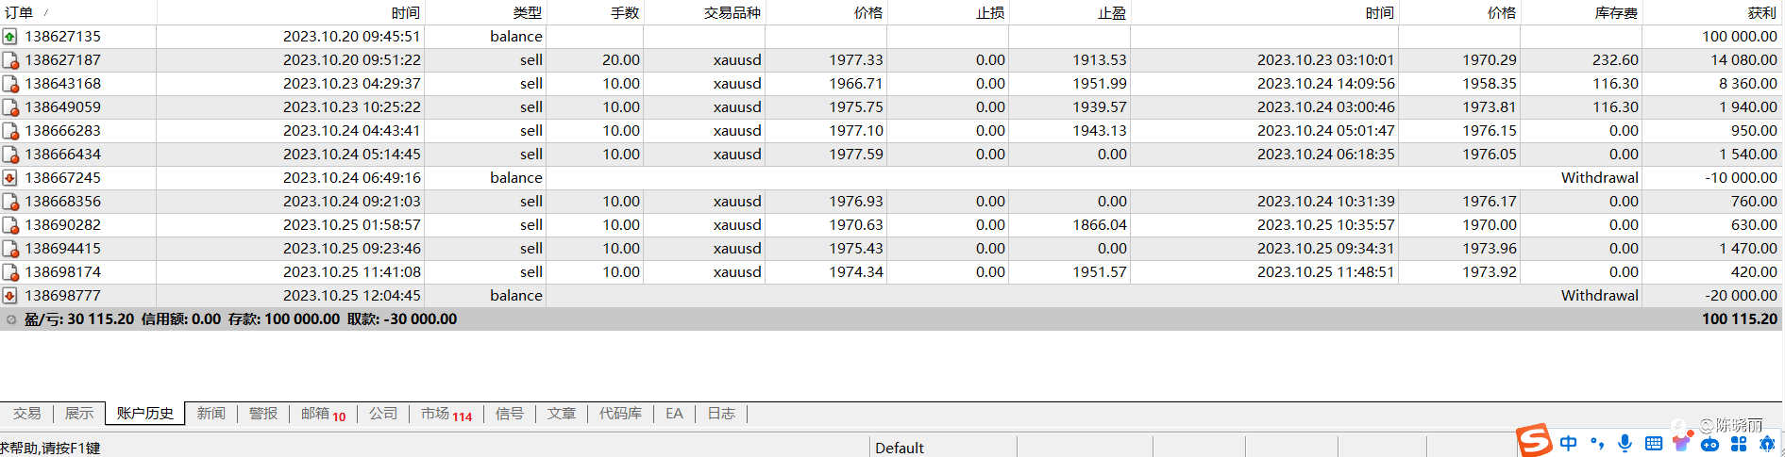
Task: Click the withdrawal icon beside 138667245
Action: (x=9, y=178)
